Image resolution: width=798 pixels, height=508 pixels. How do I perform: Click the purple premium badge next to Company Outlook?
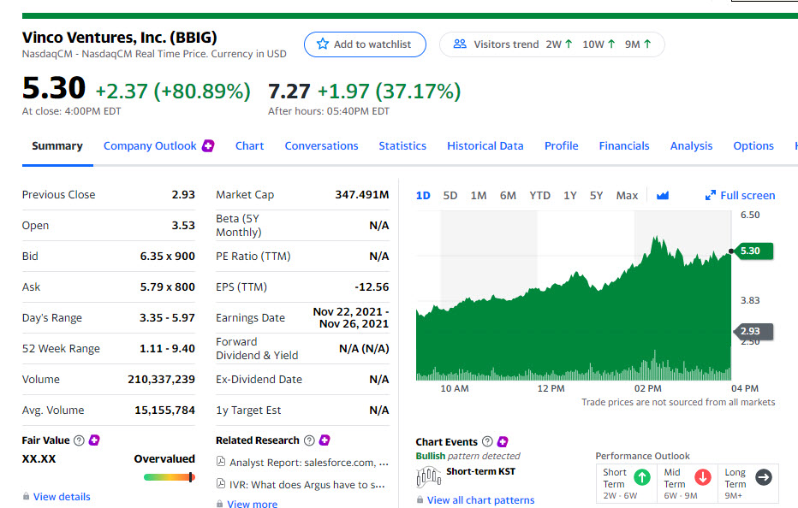[208, 146]
